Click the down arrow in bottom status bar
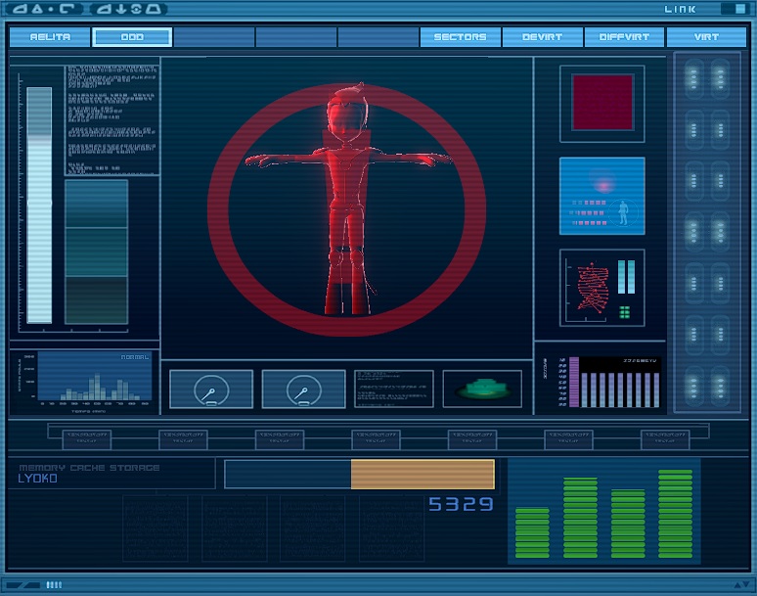757x596 pixels. (746, 585)
